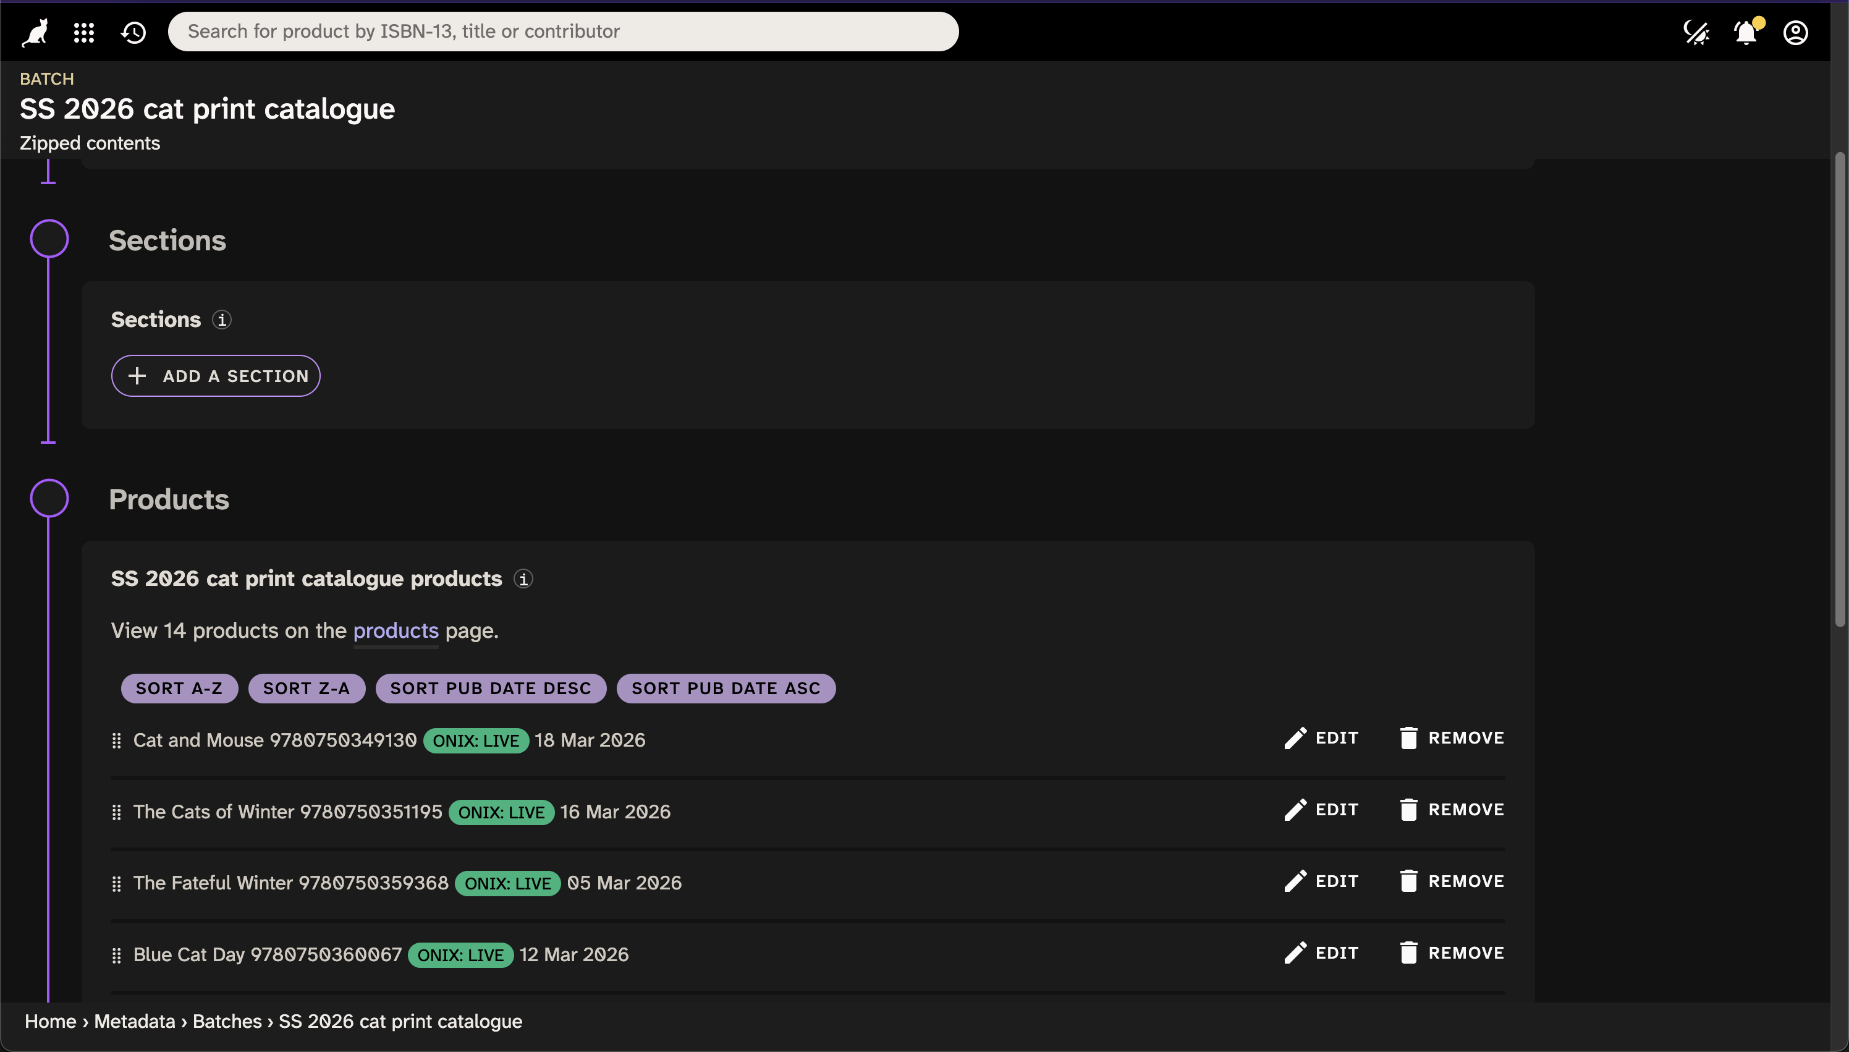View the catalogue products info tooltip
Screen dimensions: 1849x1052
coord(523,578)
